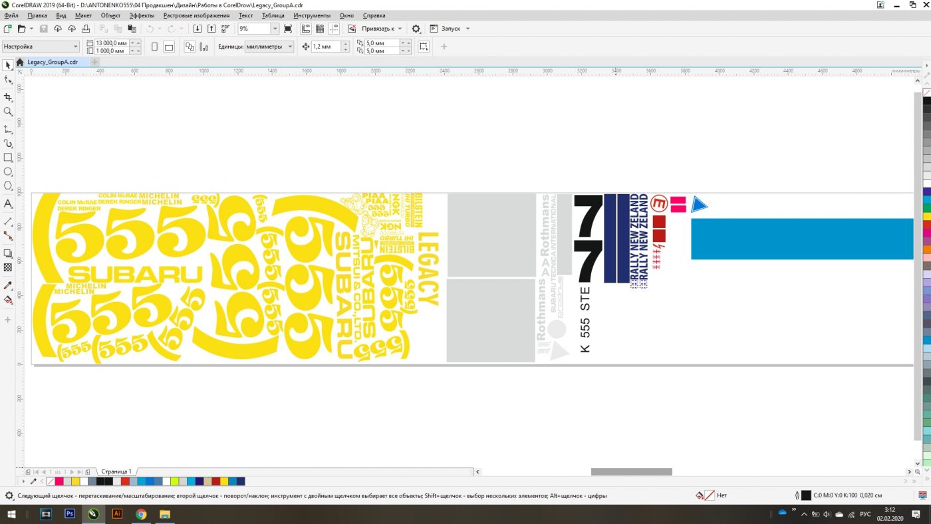Open the Options gear icon
Image resolution: width=931 pixels, height=524 pixels.
416,29
